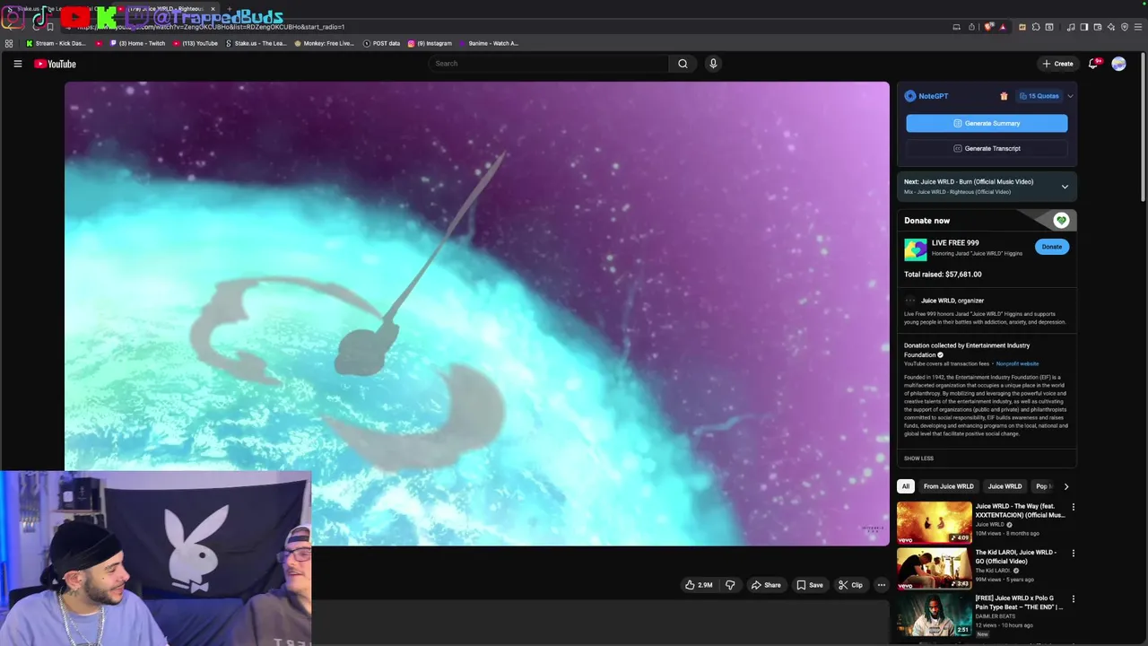Open the account avatar menu
1148x646 pixels.
click(1118, 64)
